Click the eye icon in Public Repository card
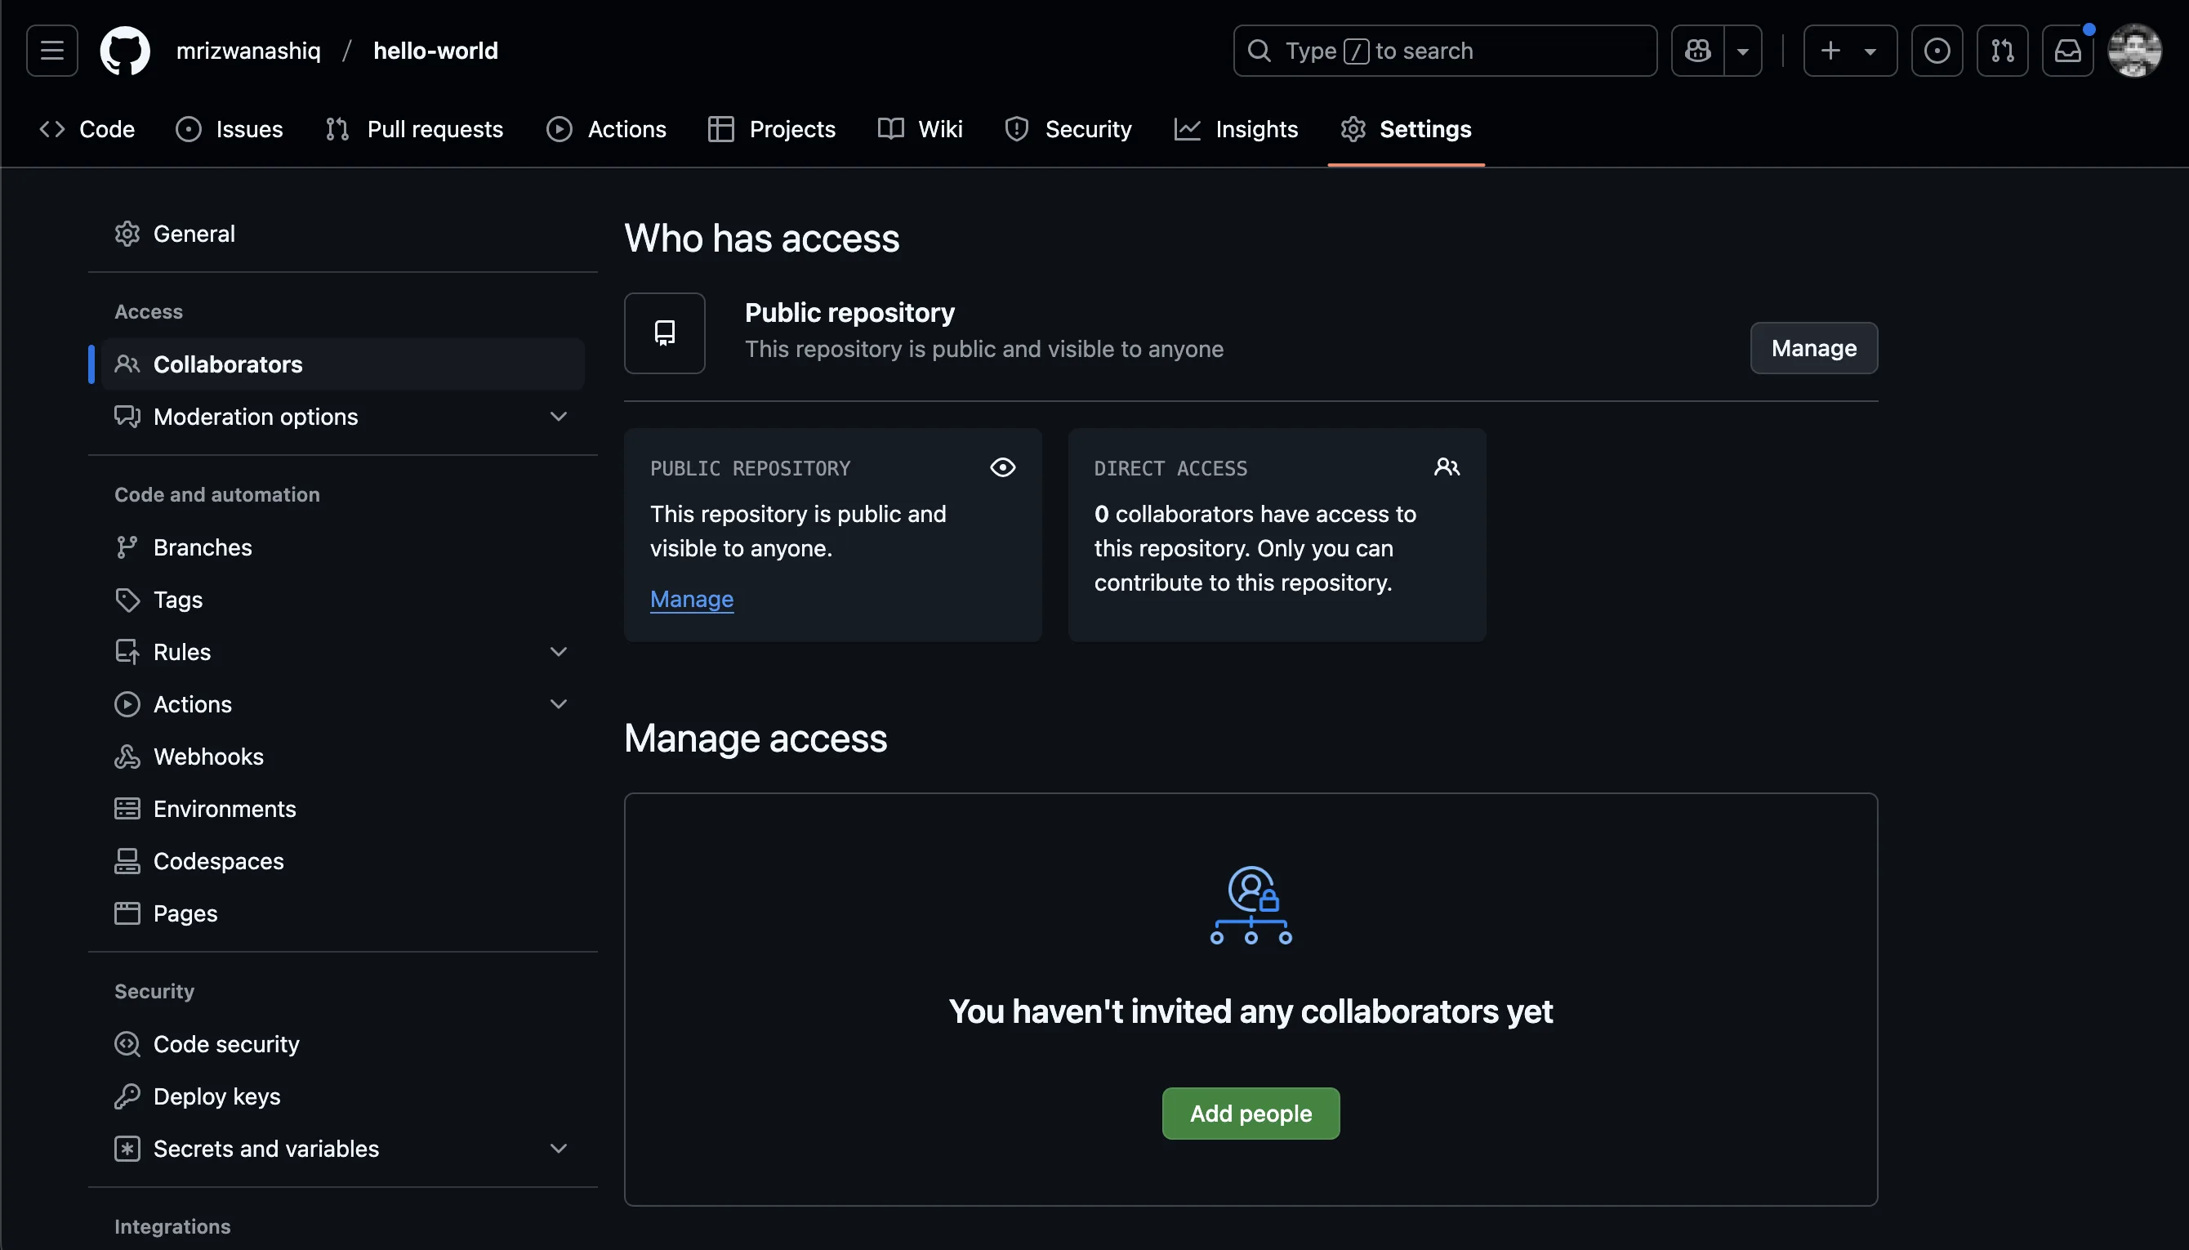The width and height of the screenshot is (2189, 1250). point(1002,467)
